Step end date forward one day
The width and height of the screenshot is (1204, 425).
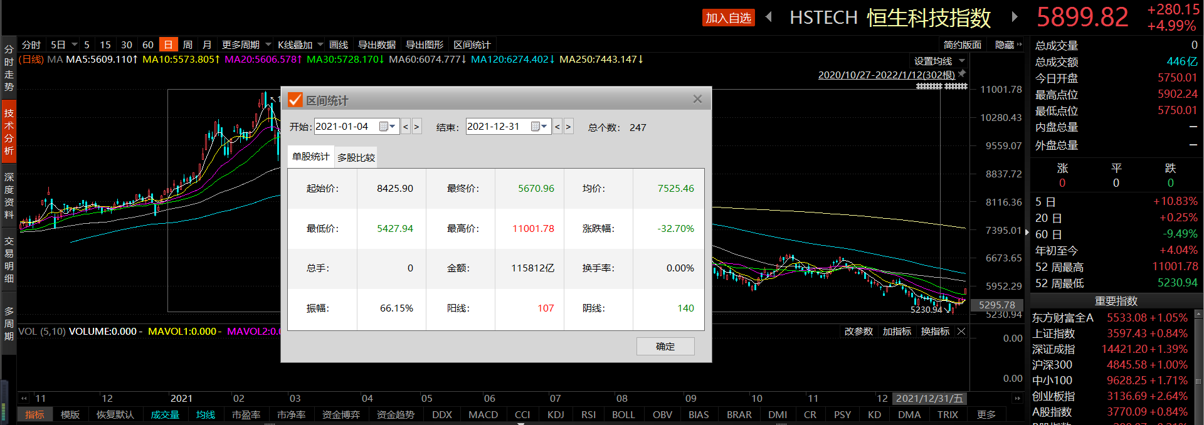click(568, 127)
